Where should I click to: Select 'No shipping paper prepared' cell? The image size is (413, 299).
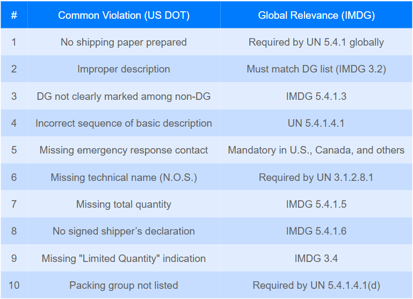click(124, 42)
